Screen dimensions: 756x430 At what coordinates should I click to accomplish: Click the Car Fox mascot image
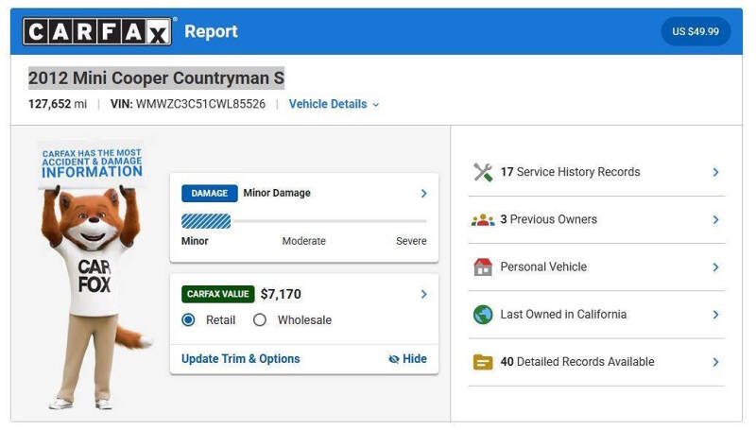click(x=93, y=276)
